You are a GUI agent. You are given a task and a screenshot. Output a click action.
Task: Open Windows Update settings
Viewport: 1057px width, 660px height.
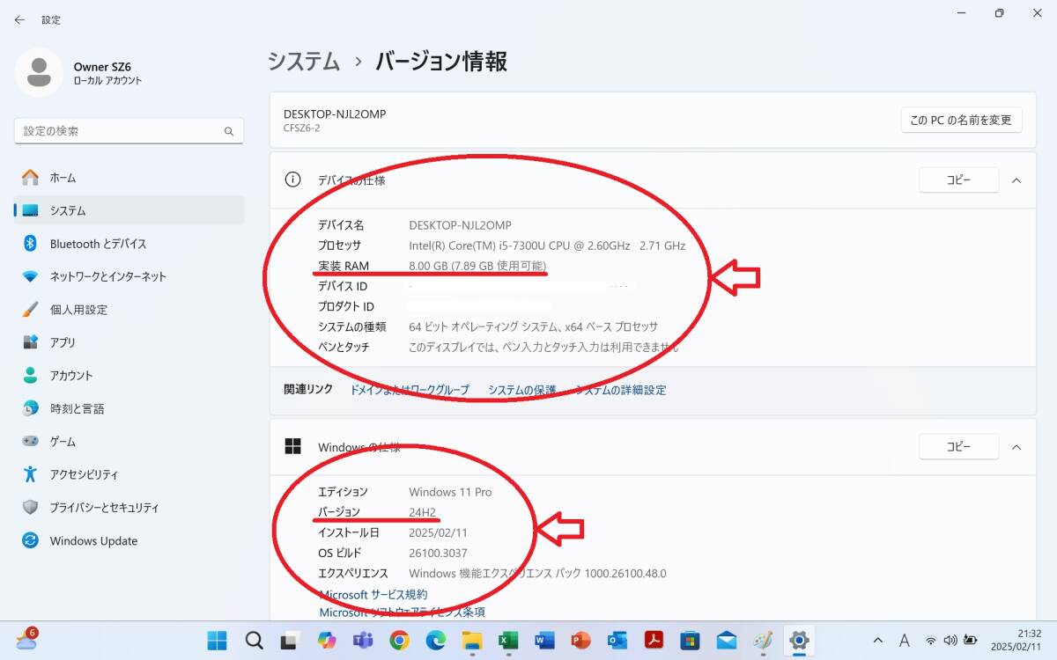(129, 540)
